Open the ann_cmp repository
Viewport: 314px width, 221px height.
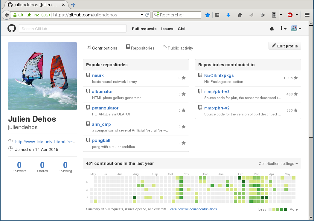tap(101, 124)
